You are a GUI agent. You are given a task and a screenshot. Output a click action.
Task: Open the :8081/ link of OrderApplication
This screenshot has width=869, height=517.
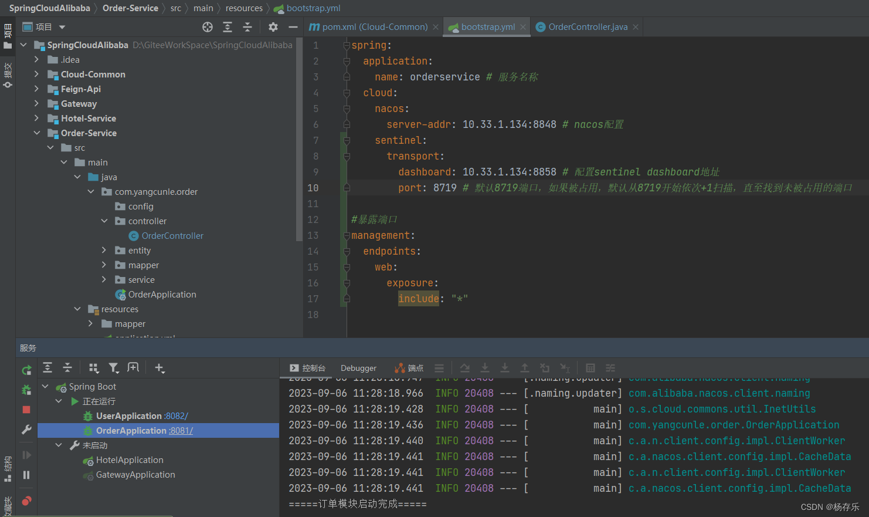181,430
